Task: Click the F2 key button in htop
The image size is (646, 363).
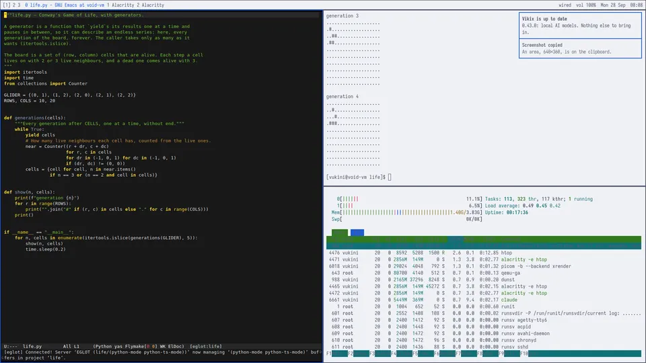Action: pos(359,354)
